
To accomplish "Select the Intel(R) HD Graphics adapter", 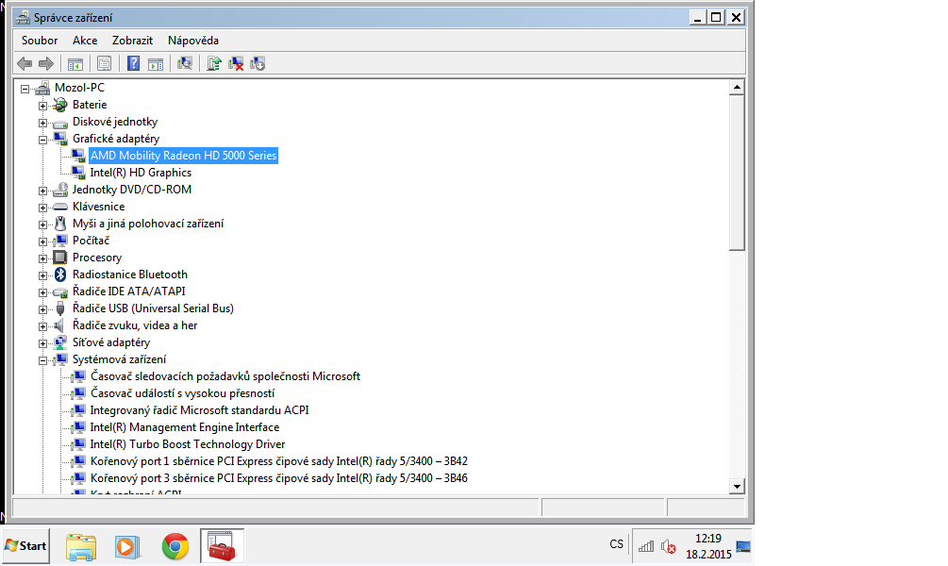I will (x=141, y=173).
